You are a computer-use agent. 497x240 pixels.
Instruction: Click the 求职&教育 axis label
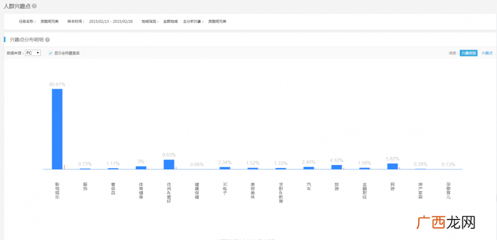point(281,193)
